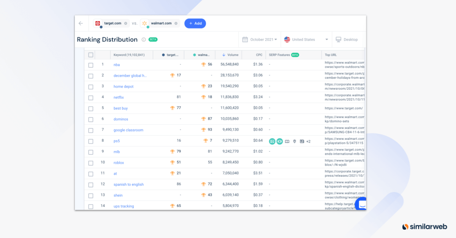Click the location pin SERP icon for ps5

(x=294, y=141)
